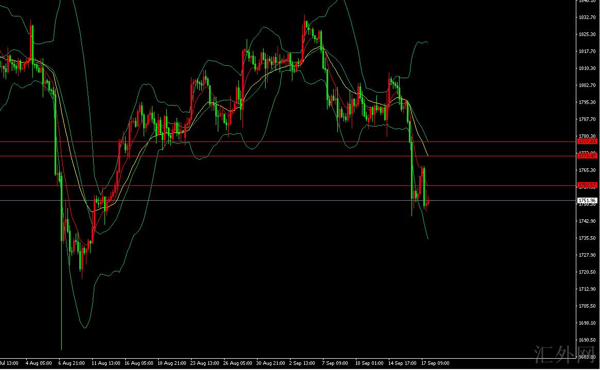Click the 1690.90 price scale value
Screen dimensions: 600x370
click(588, 340)
